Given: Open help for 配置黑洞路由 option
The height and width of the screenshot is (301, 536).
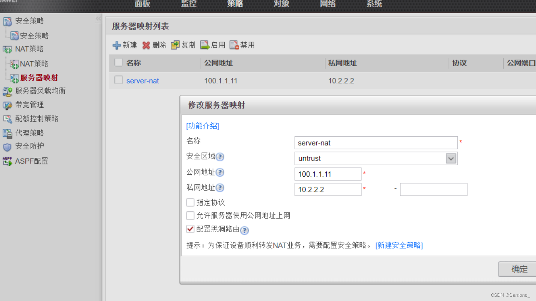Looking at the screenshot, I should [x=244, y=231].
